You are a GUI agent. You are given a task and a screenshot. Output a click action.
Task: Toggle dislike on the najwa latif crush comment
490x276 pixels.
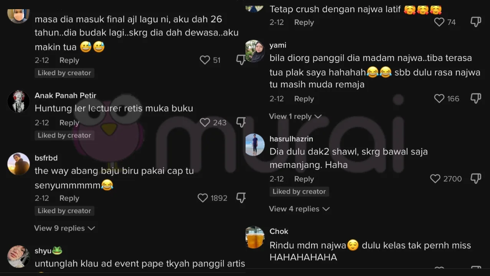pos(476,22)
